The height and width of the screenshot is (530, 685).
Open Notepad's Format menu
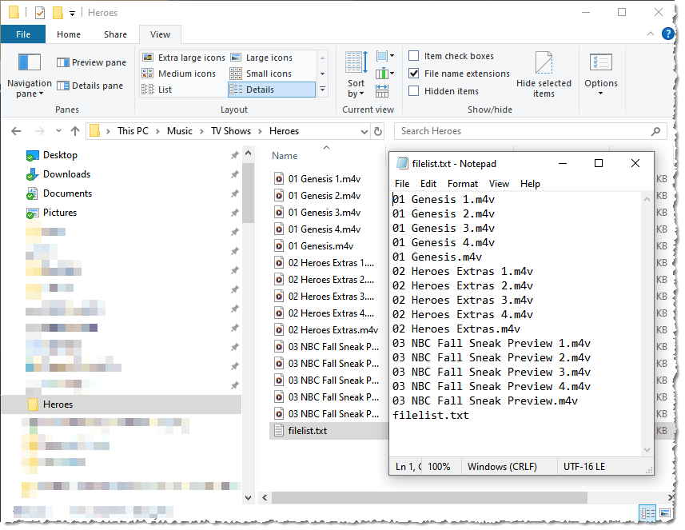click(x=462, y=184)
